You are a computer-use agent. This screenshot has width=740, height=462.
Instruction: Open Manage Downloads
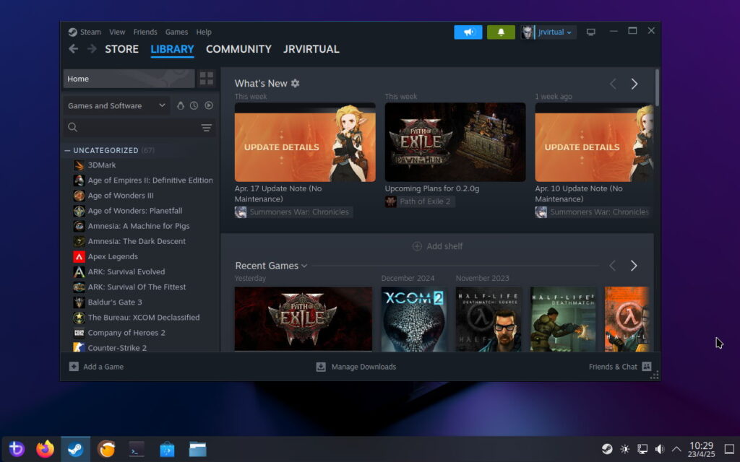pos(356,367)
